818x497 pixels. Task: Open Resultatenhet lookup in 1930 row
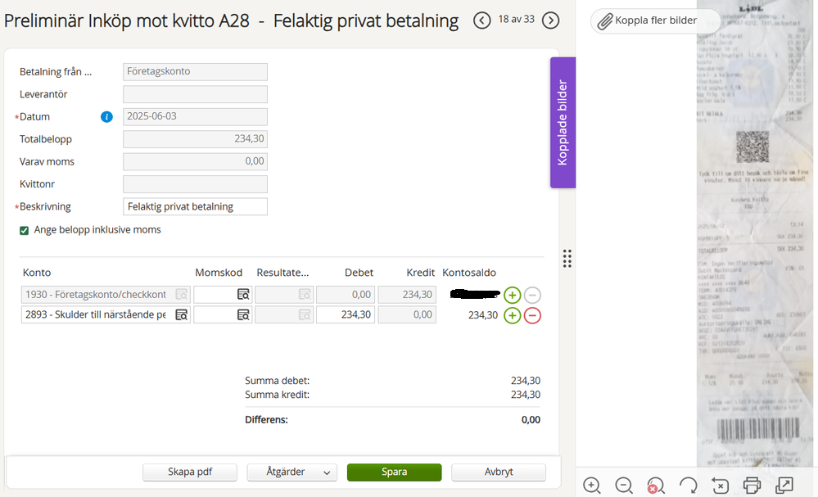305,295
